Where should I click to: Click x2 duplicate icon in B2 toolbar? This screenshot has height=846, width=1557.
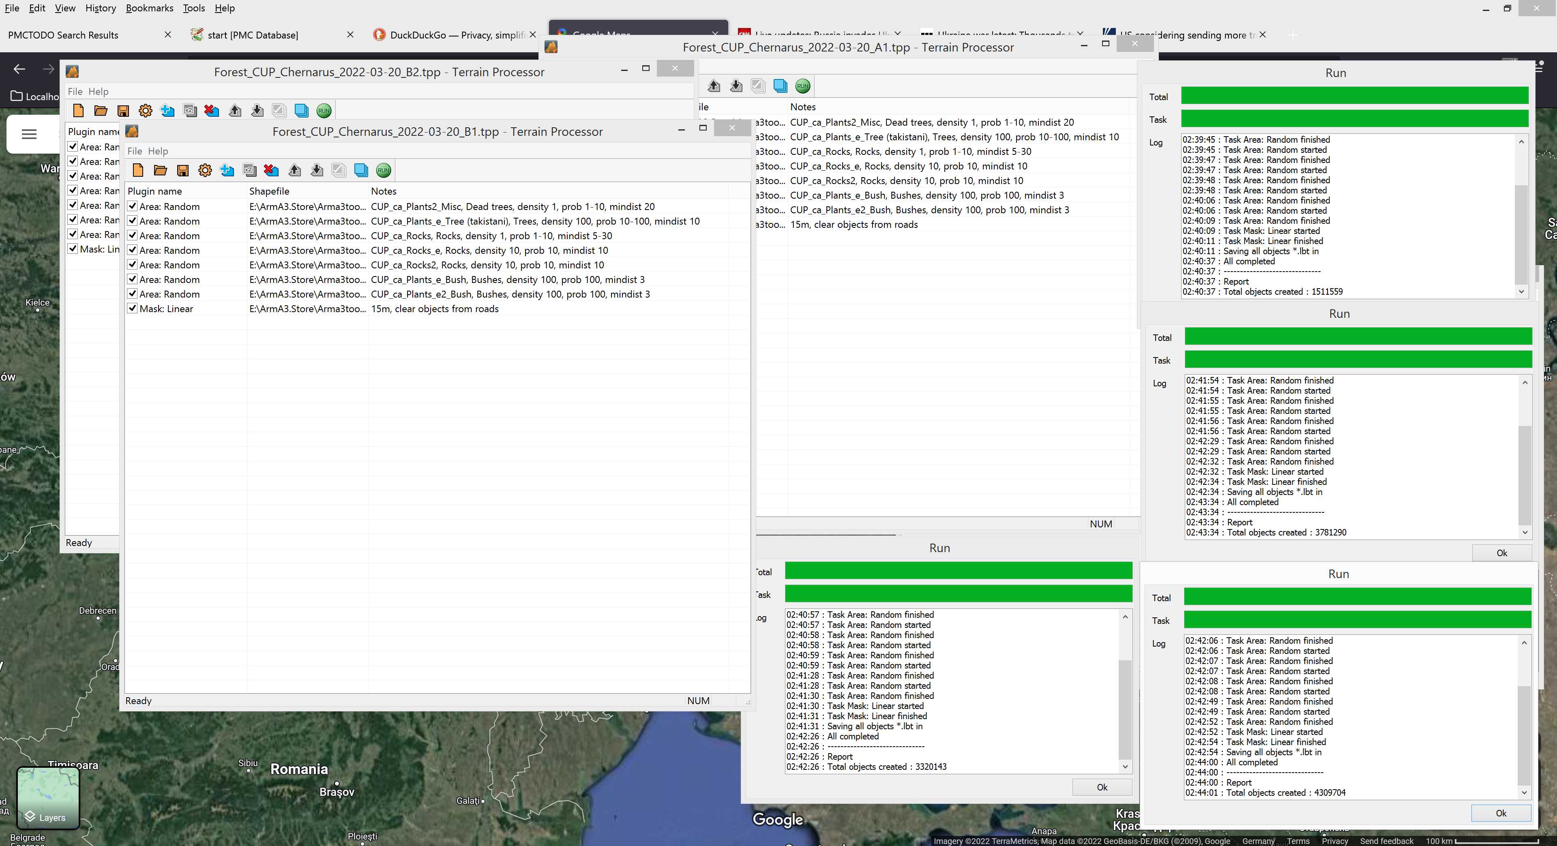tap(190, 111)
